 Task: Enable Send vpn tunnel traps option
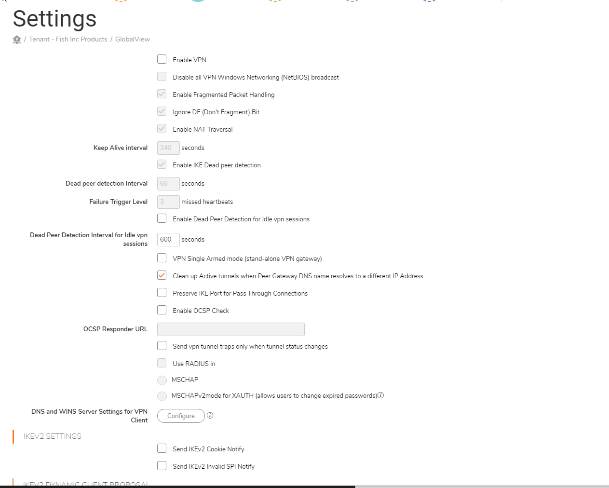pyautogui.click(x=162, y=346)
